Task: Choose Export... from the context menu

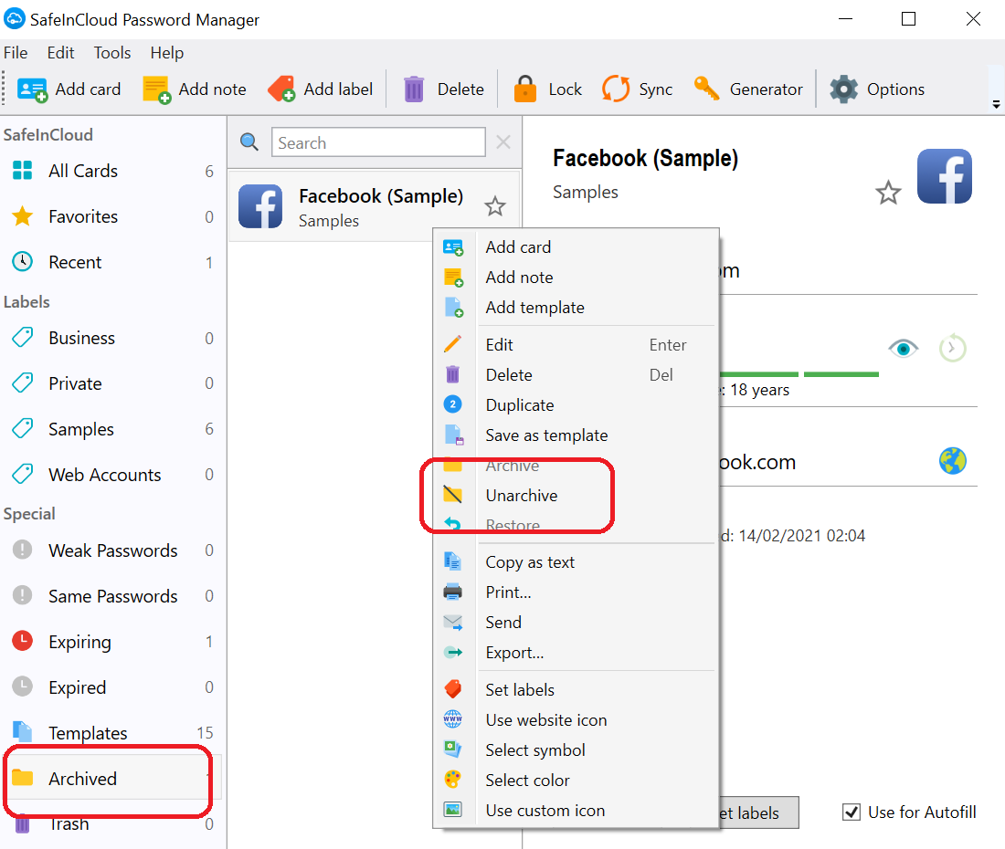Action: tap(576, 653)
